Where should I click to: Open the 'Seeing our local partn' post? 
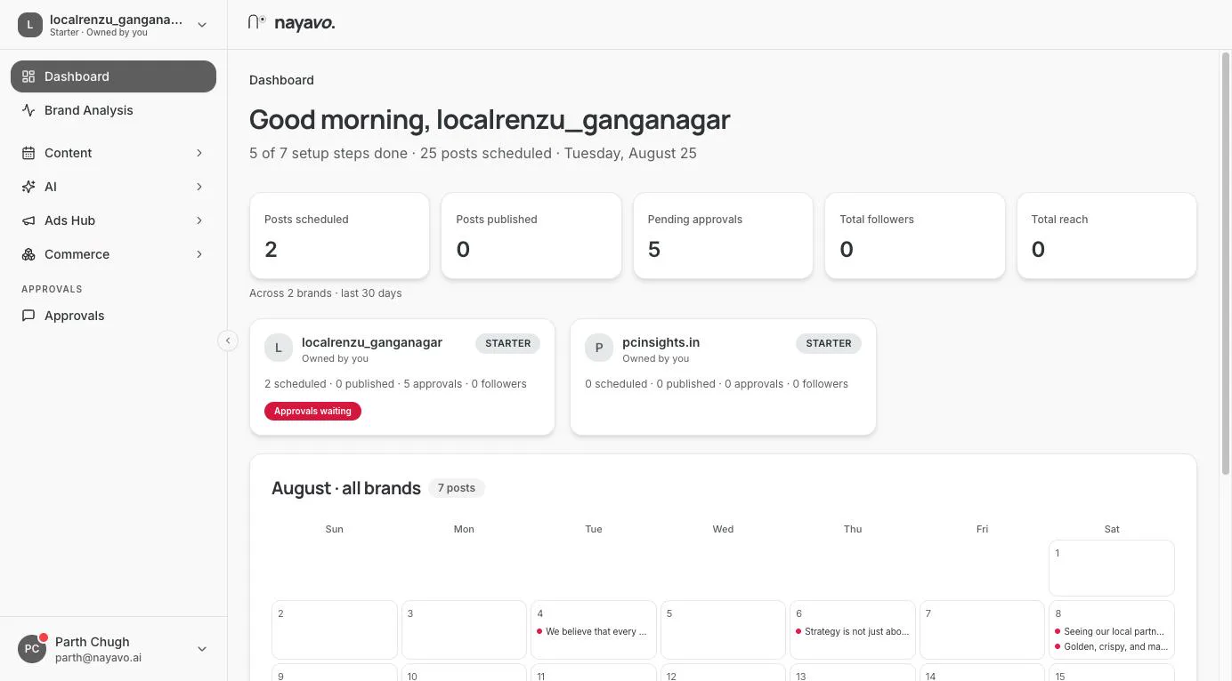pos(1112,631)
